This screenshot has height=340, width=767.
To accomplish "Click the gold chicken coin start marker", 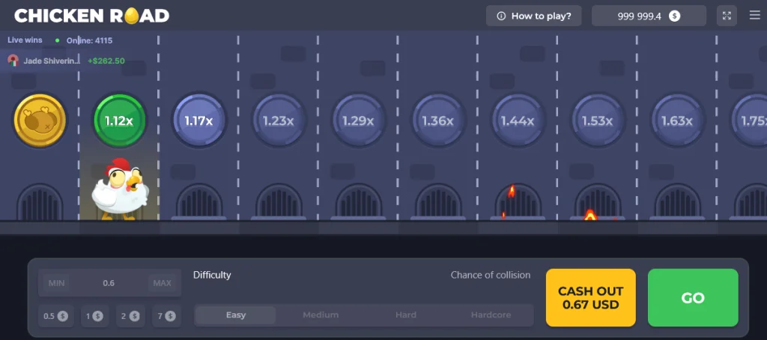I will click(40, 121).
